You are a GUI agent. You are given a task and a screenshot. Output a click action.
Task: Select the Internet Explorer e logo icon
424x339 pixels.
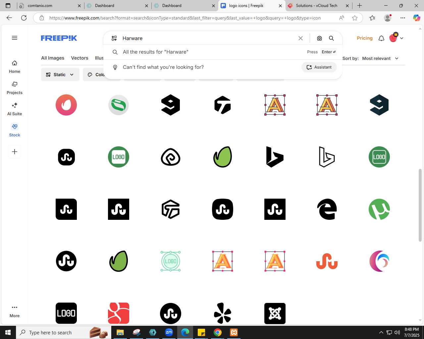tap(327, 209)
